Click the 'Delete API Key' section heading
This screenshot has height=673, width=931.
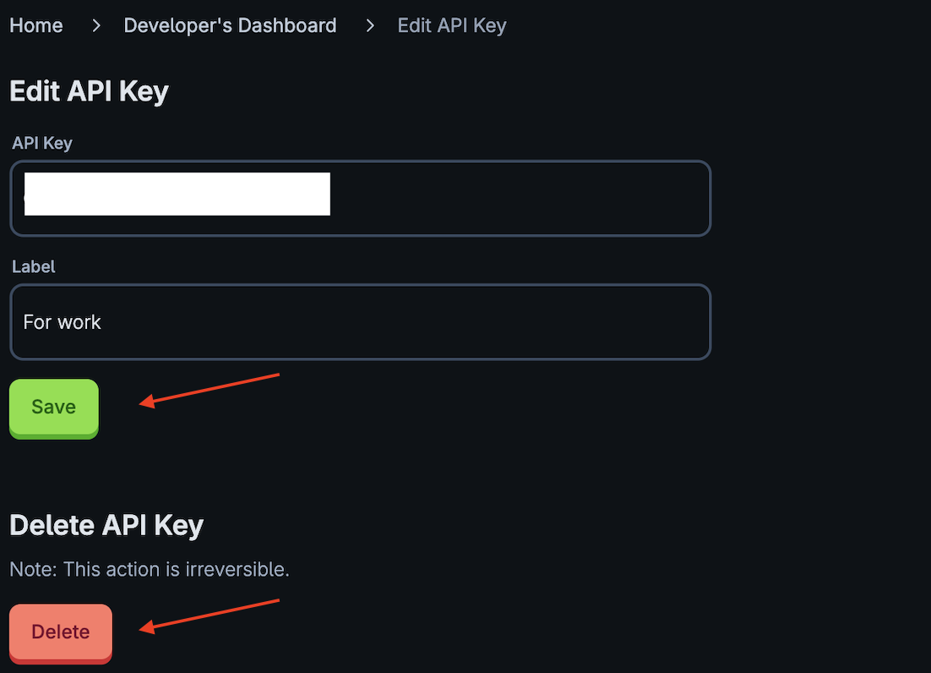pyautogui.click(x=106, y=525)
